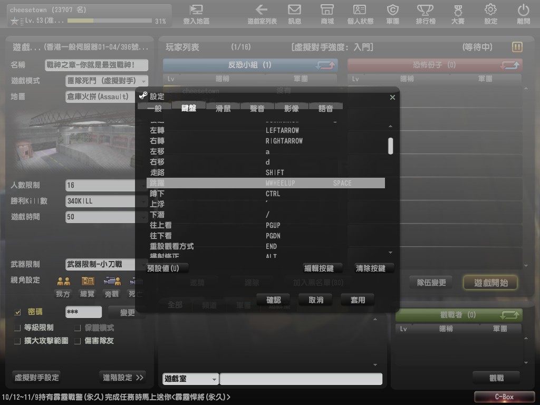Viewport: 540px width, 405px height.
Task: Click the 編輯按鍵 edit key button
Action: pyautogui.click(x=323, y=268)
